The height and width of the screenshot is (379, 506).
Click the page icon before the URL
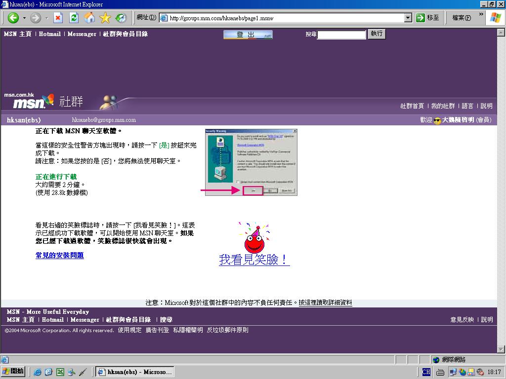tap(164, 18)
